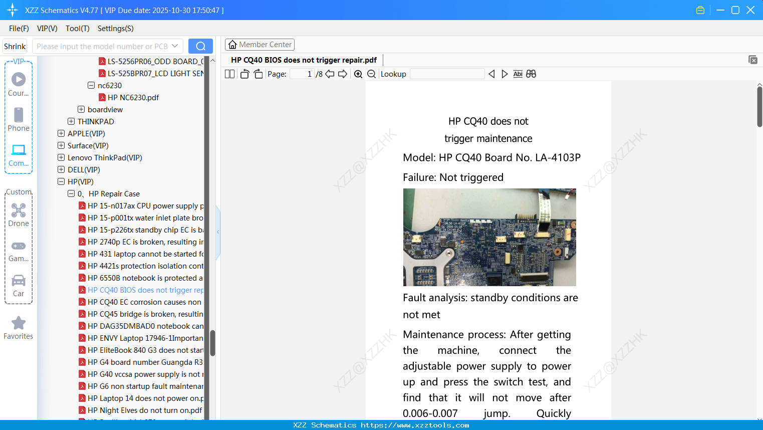Open HP Laptop 14 does not power on file
The width and height of the screenshot is (763, 430).
141,398
